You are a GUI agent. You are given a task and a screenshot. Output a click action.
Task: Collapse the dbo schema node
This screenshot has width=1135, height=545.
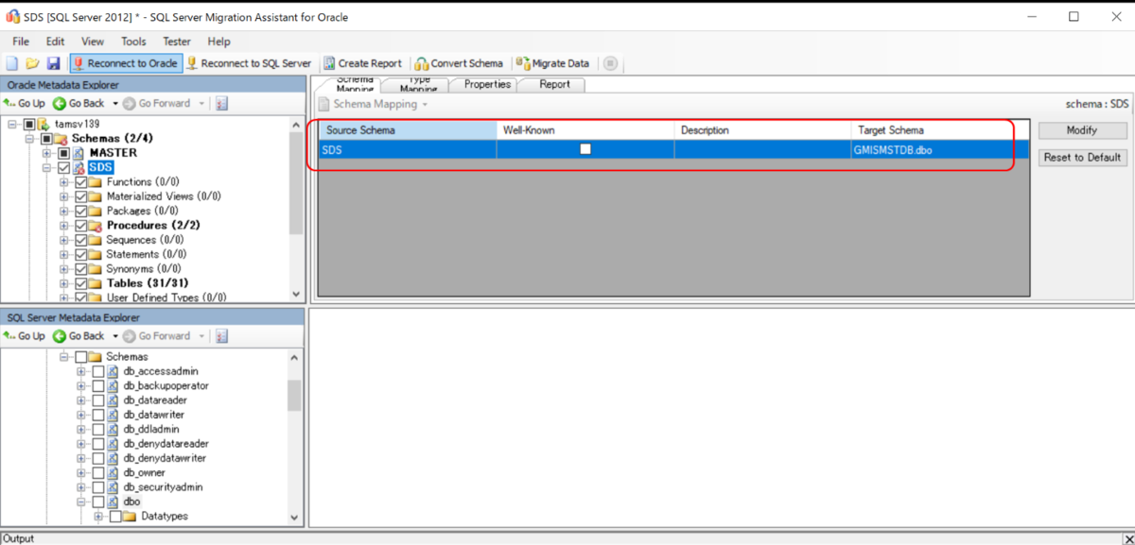point(81,502)
